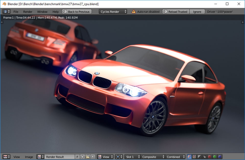Screen dimensions: 245x160
Task: Open the File menu
Action: coord(16,12)
